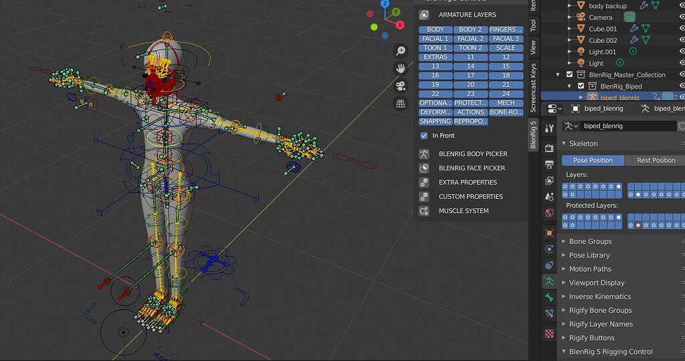Toggle visibility of BlenRig_Master_Collection
This screenshot has width=685, height=361.
[x=682, y=74]
